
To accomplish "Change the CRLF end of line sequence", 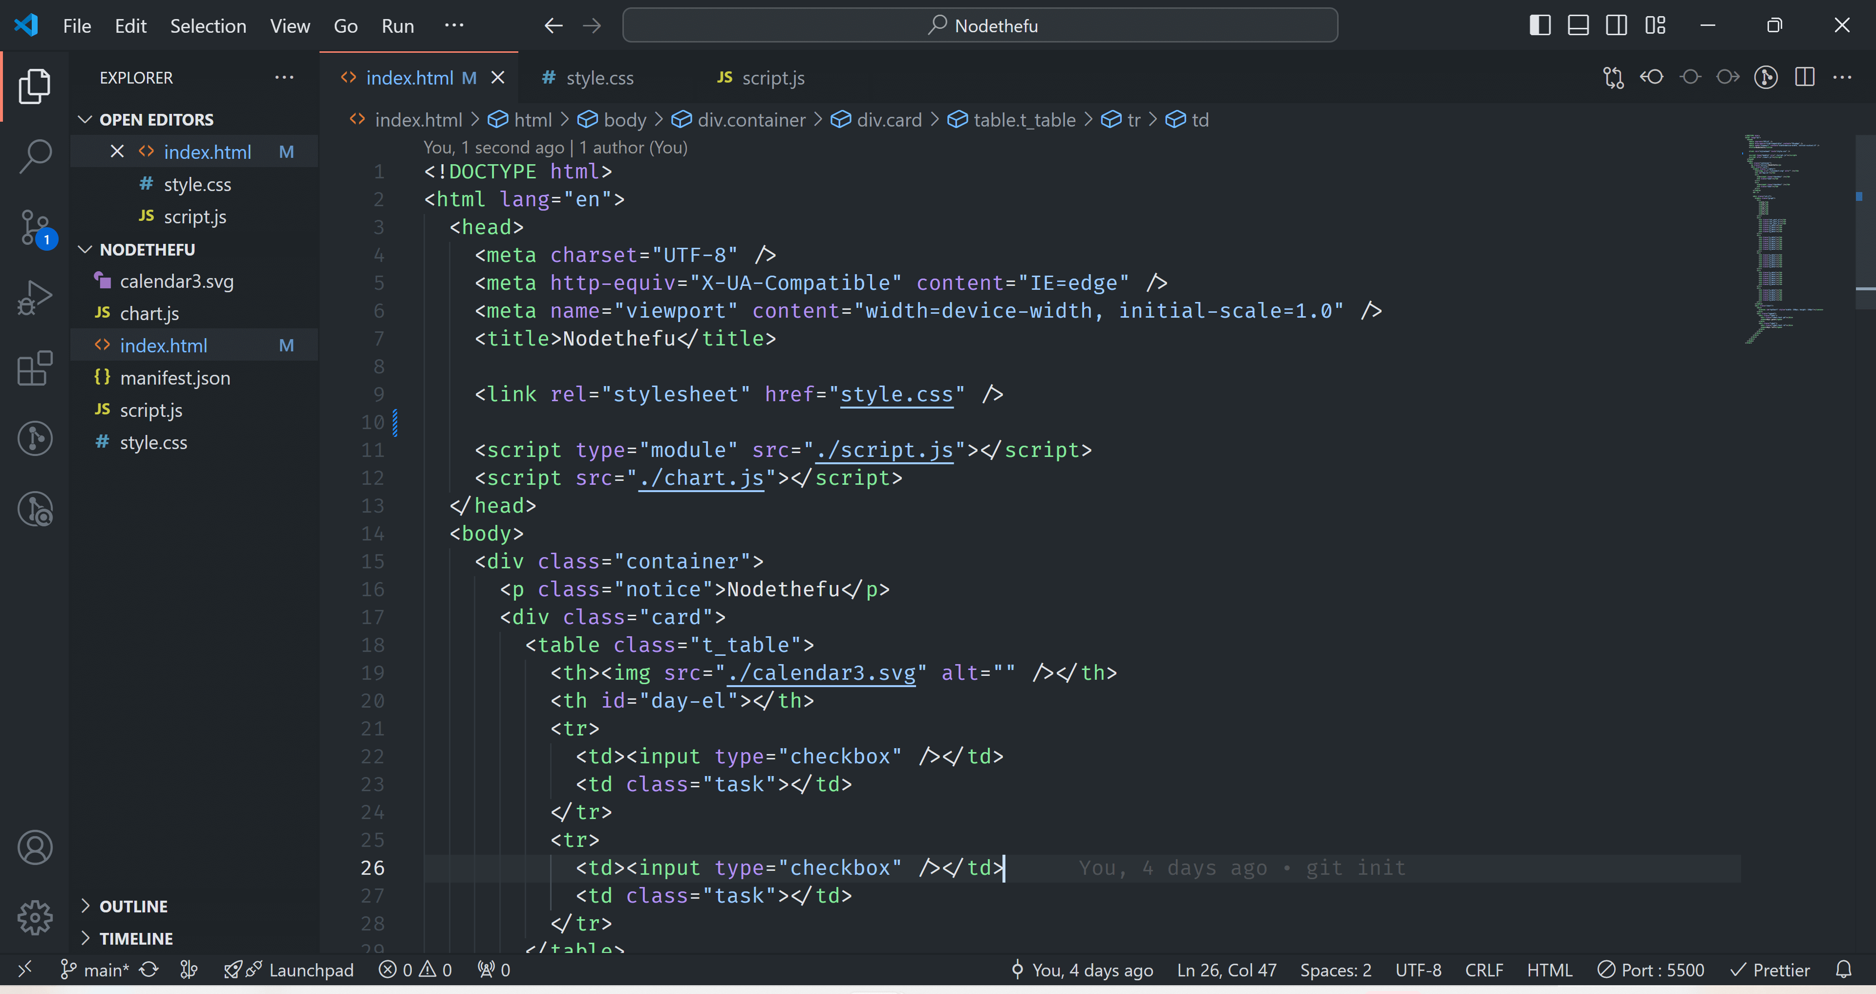I will click(x=1484, y=970).
